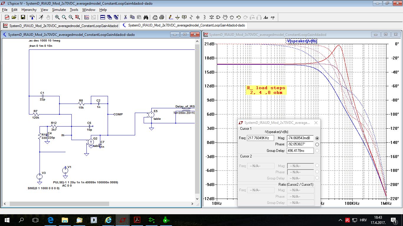Image resolution: width=403 pixels, height=226 pixels.
Task: Select the Mag radio button for Cursor 1
Action: pos(317,138)
